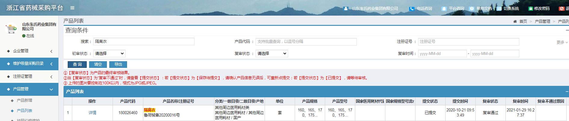Click the 复审时间 start date field
Viewport: 569px width, 121px height.
point(442,54)
